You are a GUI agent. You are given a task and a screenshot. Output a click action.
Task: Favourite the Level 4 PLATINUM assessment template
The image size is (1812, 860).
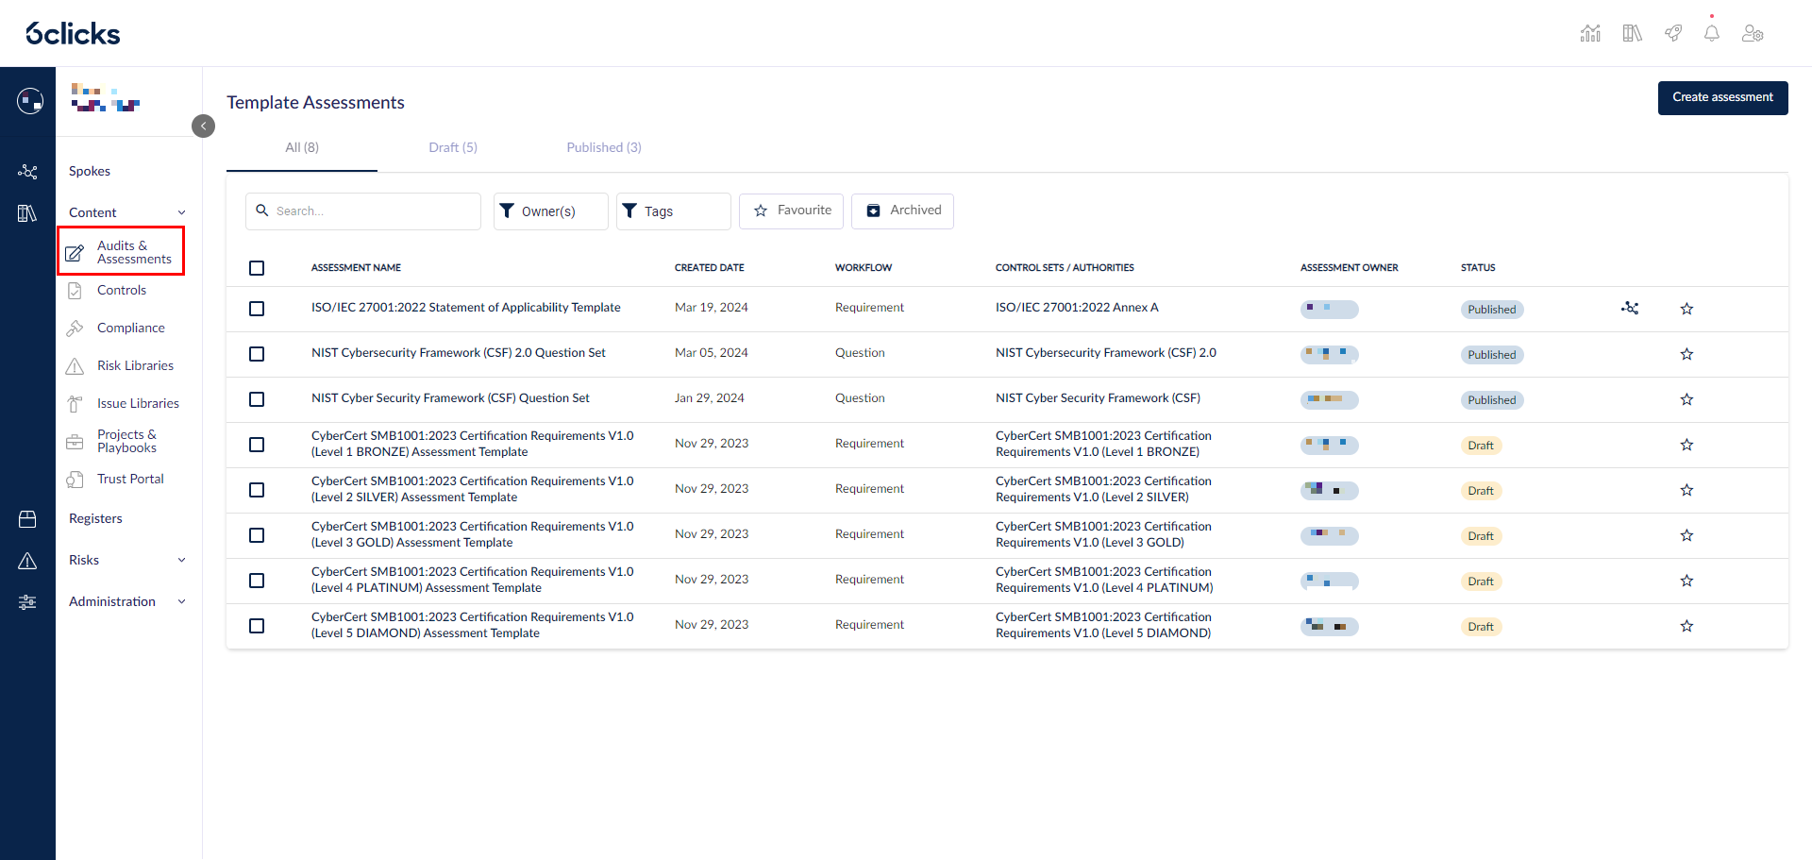[x=1686, y=581]
